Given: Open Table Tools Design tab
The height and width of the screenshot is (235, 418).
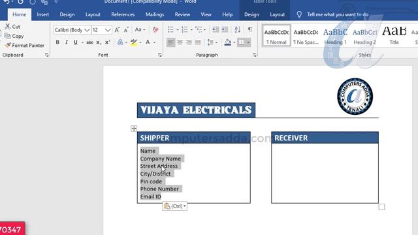Looking at the screenshot, I should pos(251,14).
